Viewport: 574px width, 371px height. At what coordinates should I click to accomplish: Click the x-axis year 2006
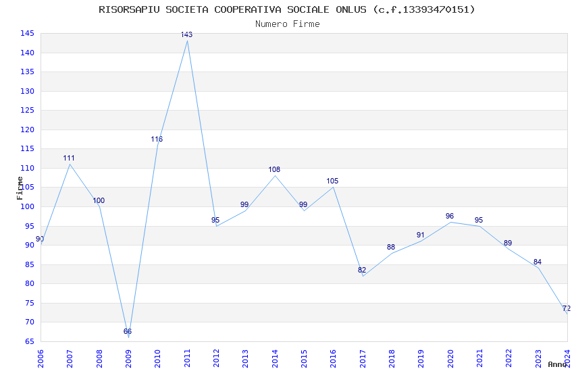[41, 359]
